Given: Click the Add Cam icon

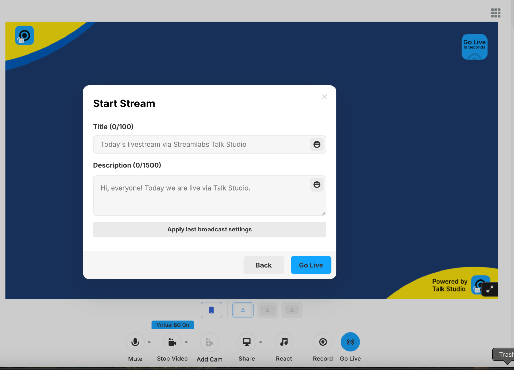Looking at the screenshot, I should click(x=209, y=342).
